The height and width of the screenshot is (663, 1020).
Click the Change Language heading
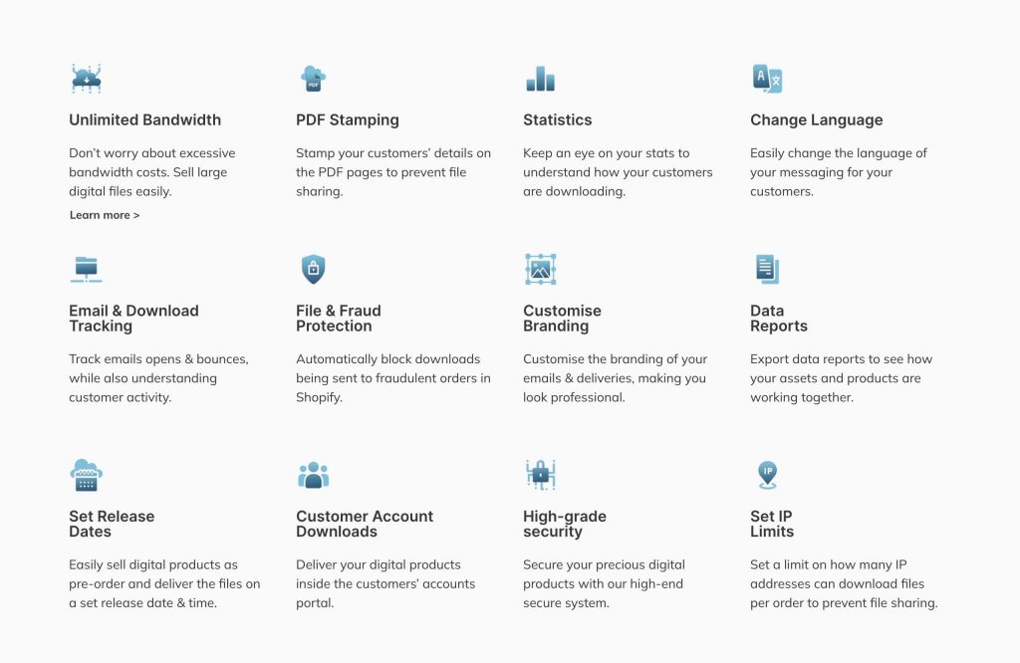pos(817,120)
